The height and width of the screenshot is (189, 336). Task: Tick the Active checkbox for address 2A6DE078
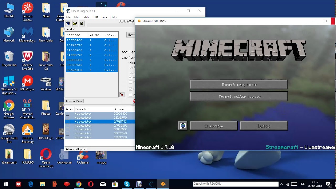click(67, 125)
